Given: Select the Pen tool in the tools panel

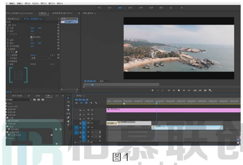Looking at the screenshot, I should 68,117.
